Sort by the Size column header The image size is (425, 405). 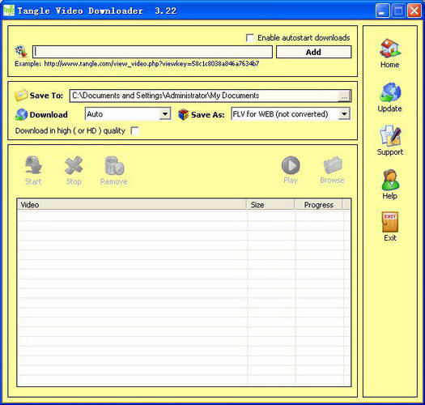pos(270,205)
